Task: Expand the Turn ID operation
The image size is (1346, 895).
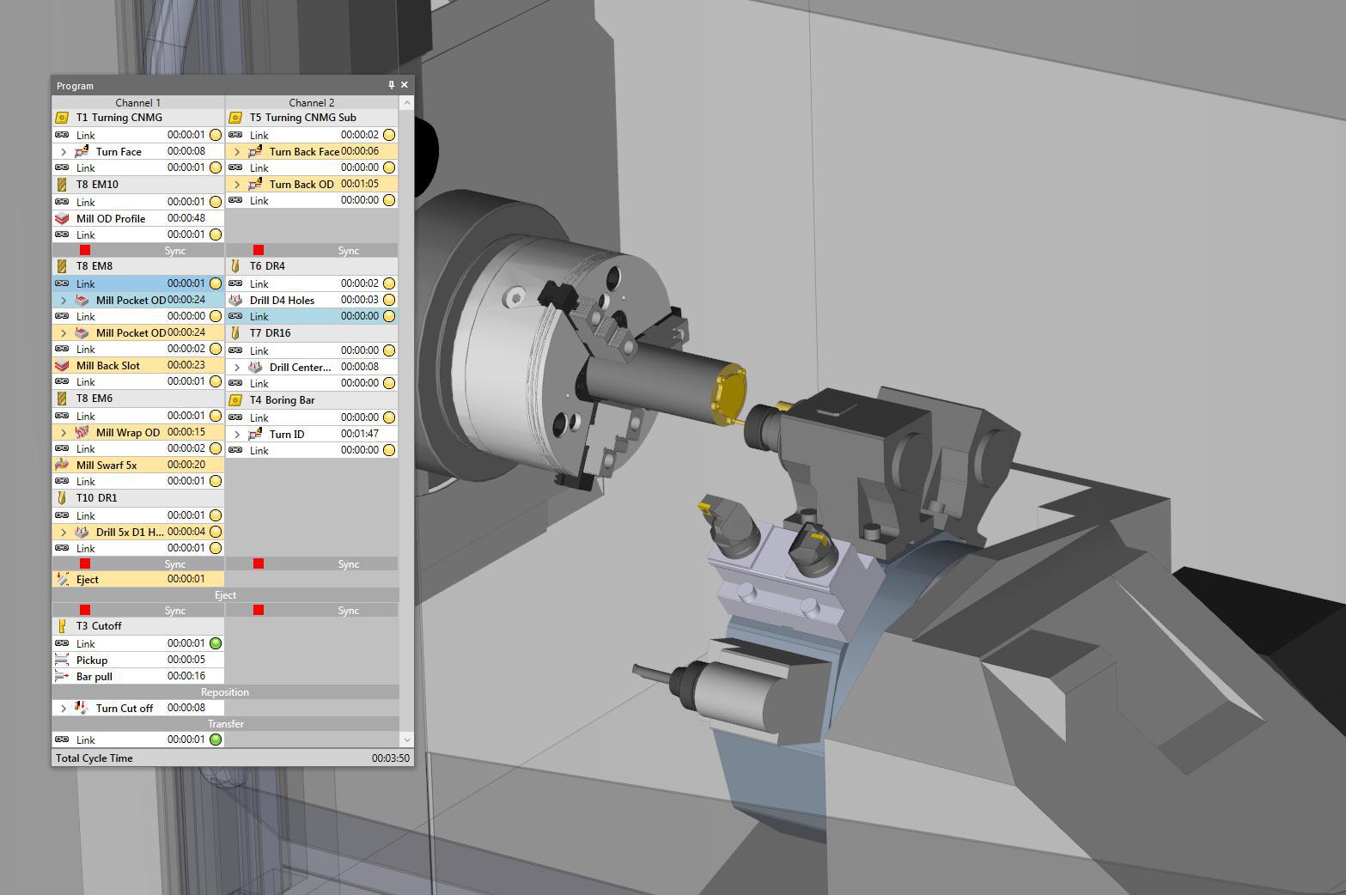Action: pyautogui.click(x=237, y=435)
